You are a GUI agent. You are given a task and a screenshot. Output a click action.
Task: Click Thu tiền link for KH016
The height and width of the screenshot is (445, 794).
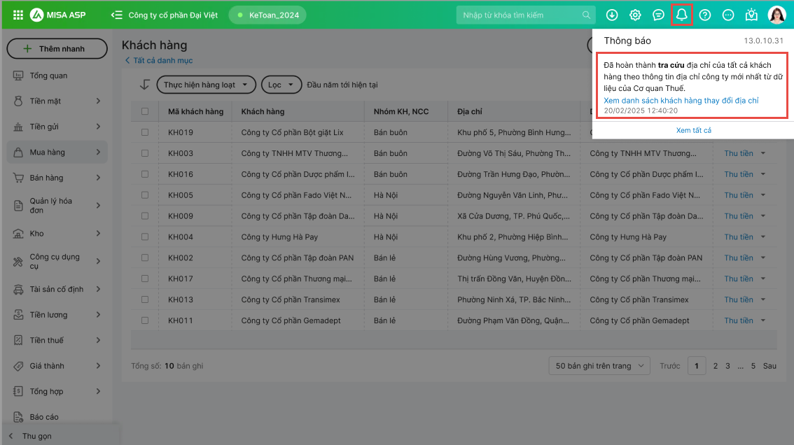[x=738, y=174]
